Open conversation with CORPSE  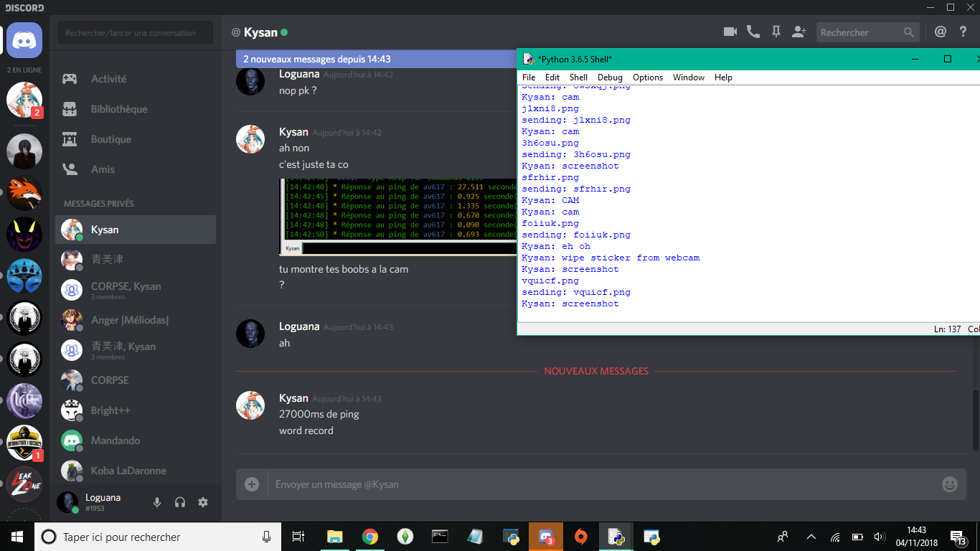pyautogui.click(x=136, y=380)
